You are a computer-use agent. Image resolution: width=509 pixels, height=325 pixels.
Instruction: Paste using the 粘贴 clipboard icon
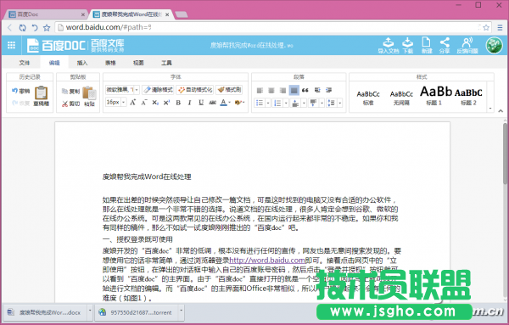[x=89, y=96]
